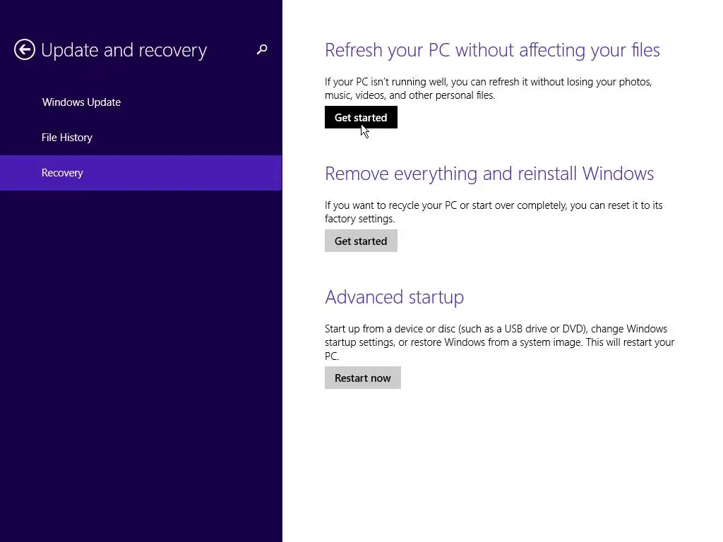Open search with the magnifier icon
This screenshot has width=723, height=542.
pos(262,49)
